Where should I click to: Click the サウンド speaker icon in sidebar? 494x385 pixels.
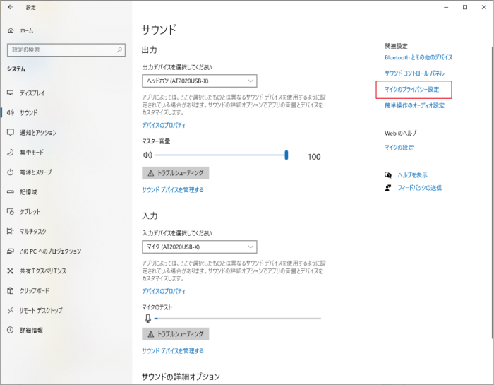11,112
